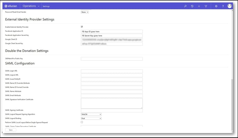Open the search icon in the header
This screenshot has height=138, width=238.
point(185,6)
